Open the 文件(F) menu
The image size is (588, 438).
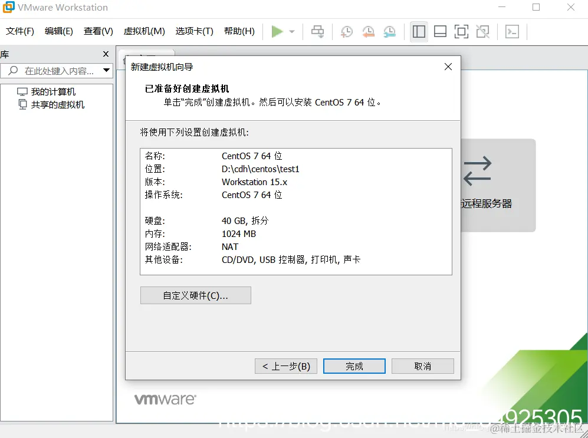coord(20,31)
